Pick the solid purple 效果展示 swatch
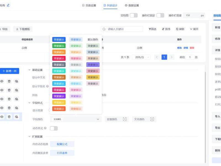Image resolution: width=221 pixels, height=166 pixels. point(59,96)
